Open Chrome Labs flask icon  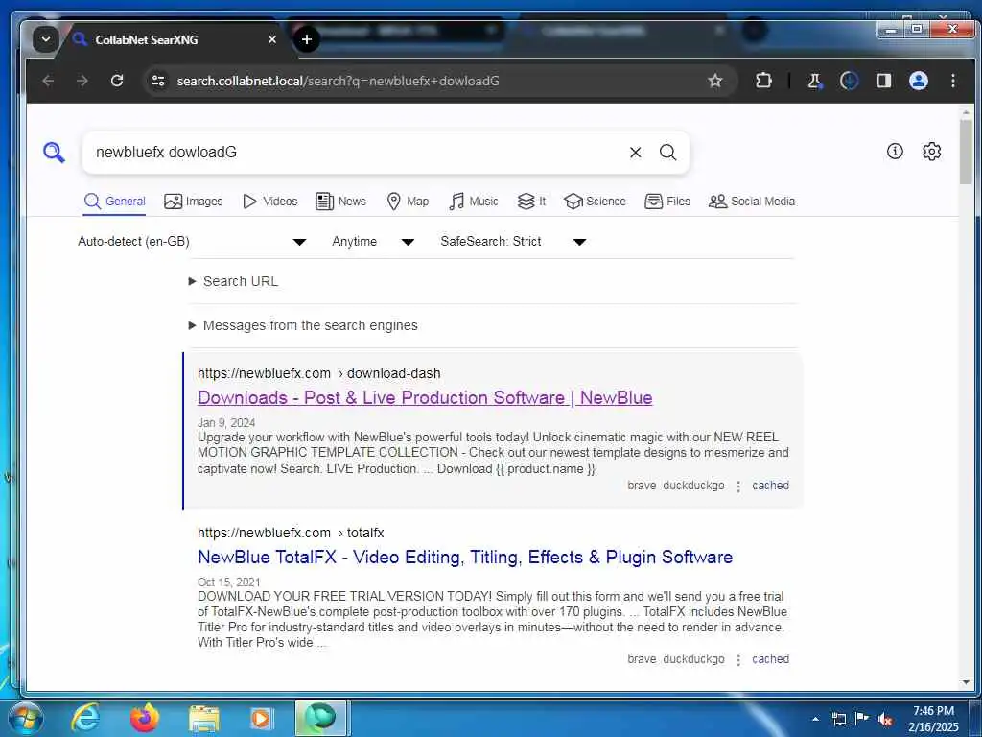click(814, 81)
